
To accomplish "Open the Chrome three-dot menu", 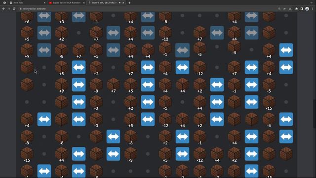I will tap(313, 9).
